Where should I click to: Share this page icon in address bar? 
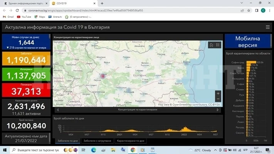tap(242, 10)
